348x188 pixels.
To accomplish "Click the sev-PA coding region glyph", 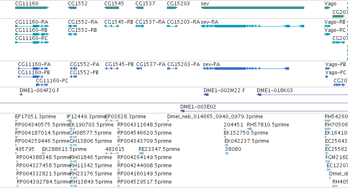I will point(246,69).
